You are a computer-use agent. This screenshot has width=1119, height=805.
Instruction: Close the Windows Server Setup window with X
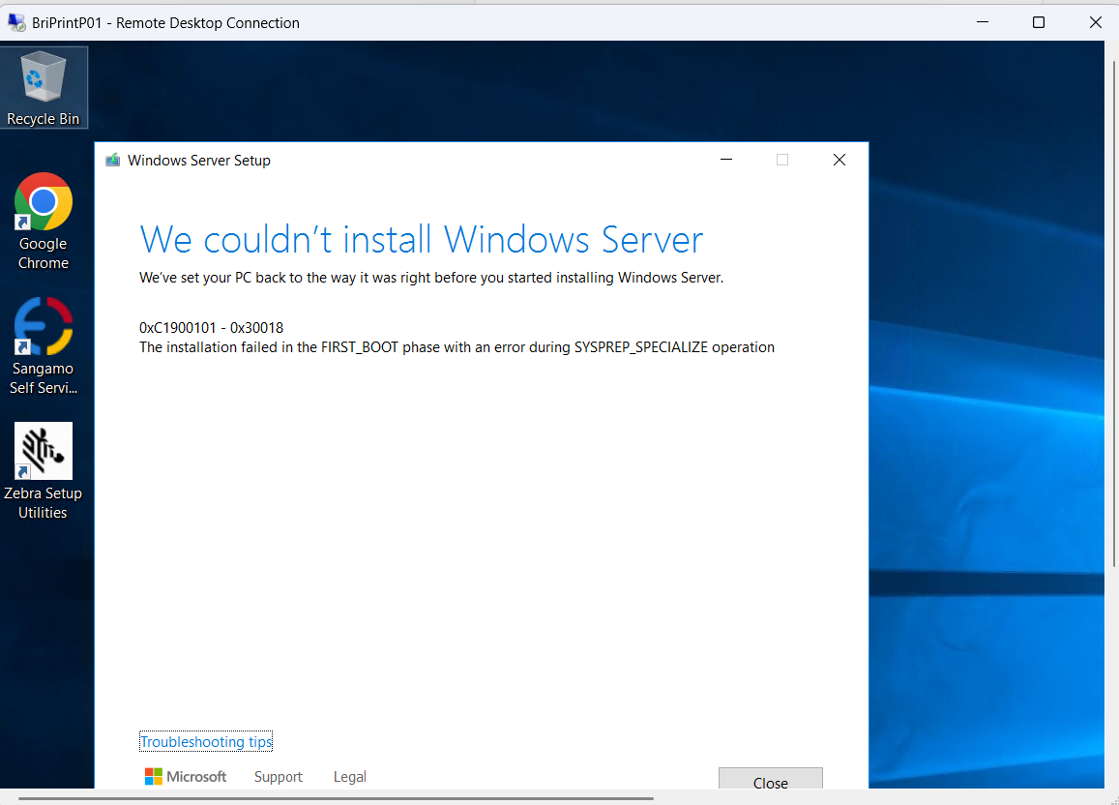(x=839, y=160)
